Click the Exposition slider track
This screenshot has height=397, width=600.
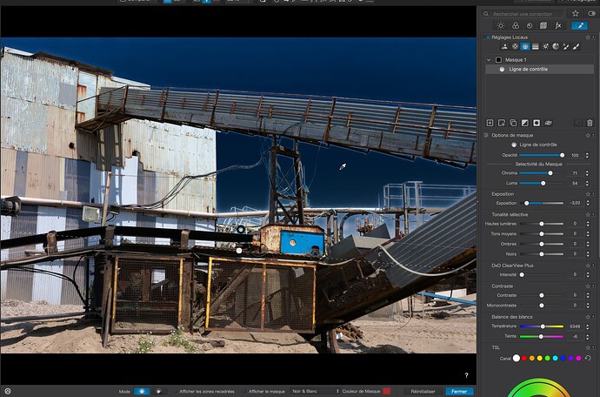[x=543, y=203]
